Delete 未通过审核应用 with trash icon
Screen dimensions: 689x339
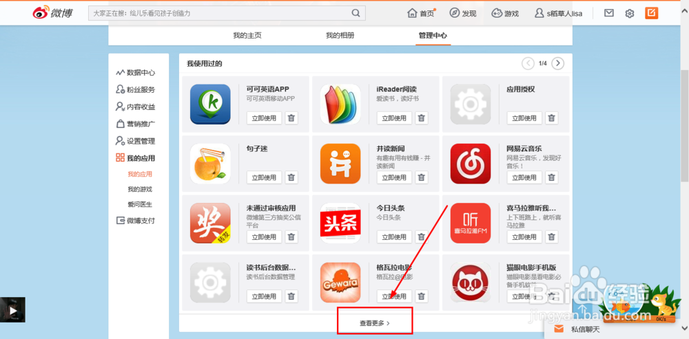tap(291, 237)
